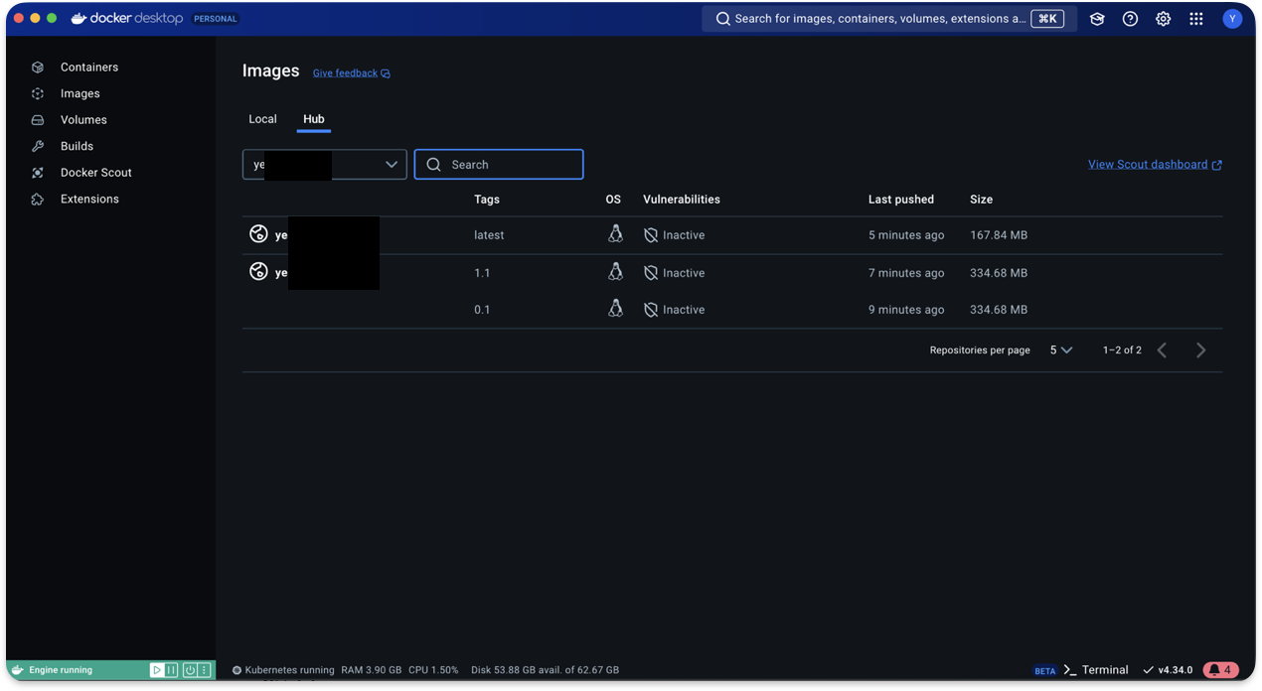This screenshot has width=1262, height=691.
Task: Select the latest tag cell
Action: point(489,235)
